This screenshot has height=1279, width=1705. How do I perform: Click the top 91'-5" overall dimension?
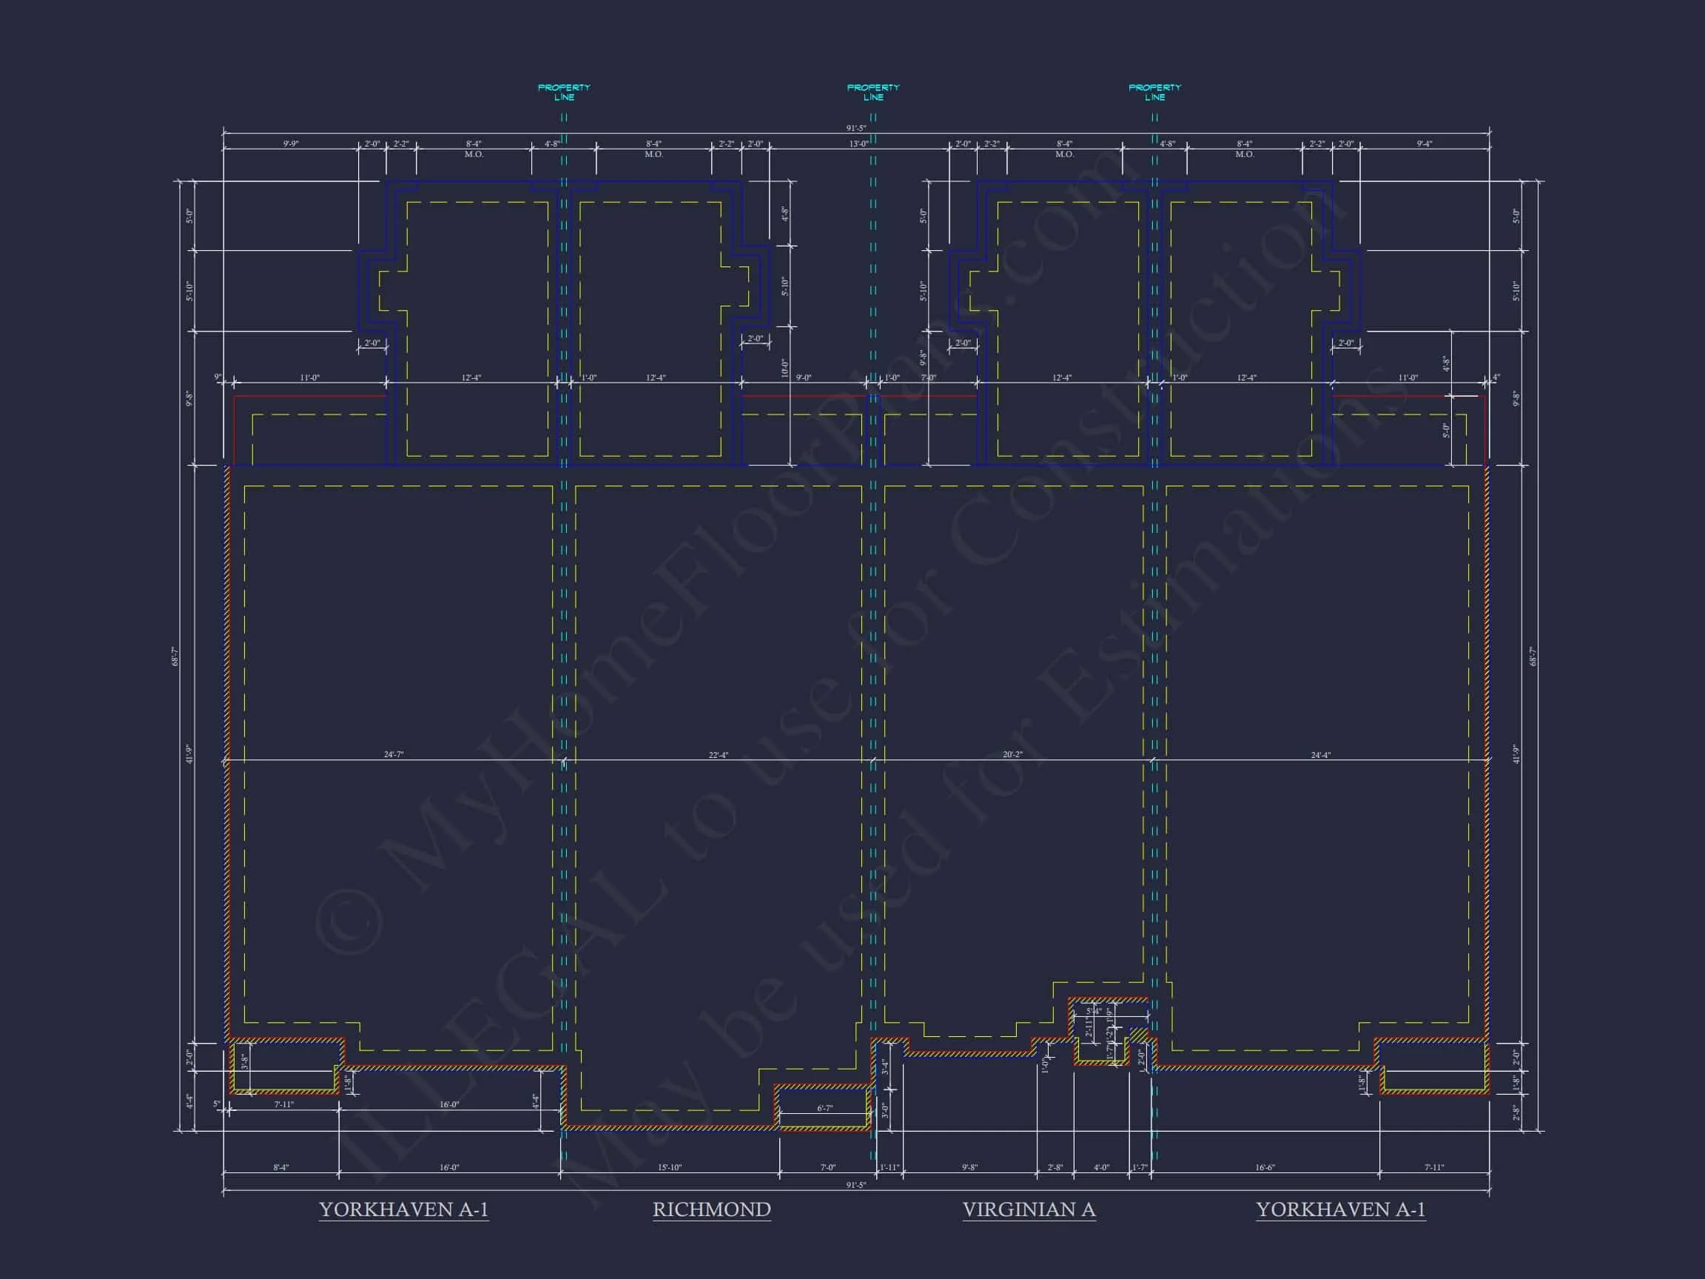(x=855, y=128)
